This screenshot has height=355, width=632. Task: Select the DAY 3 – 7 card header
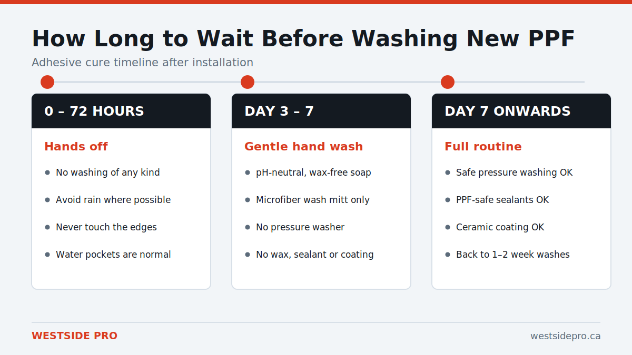coord(321,111)
